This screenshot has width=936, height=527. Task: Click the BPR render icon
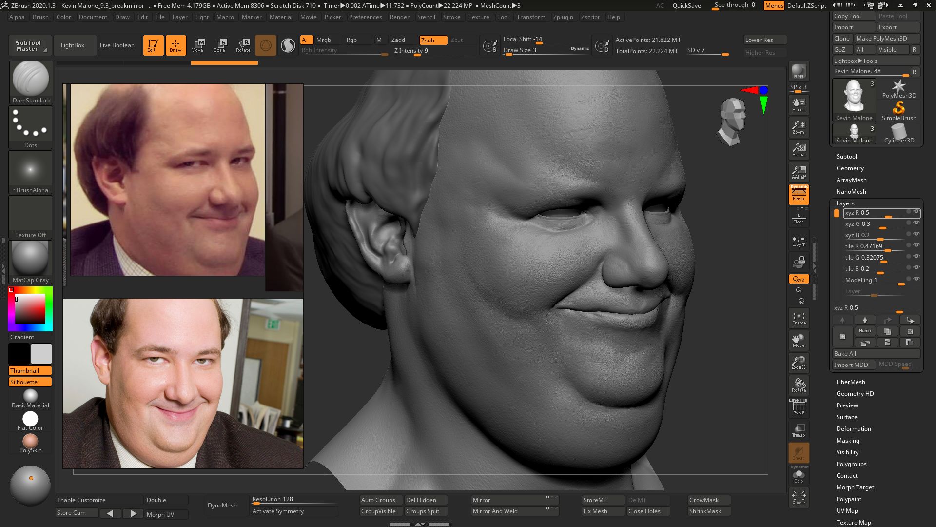798,71
